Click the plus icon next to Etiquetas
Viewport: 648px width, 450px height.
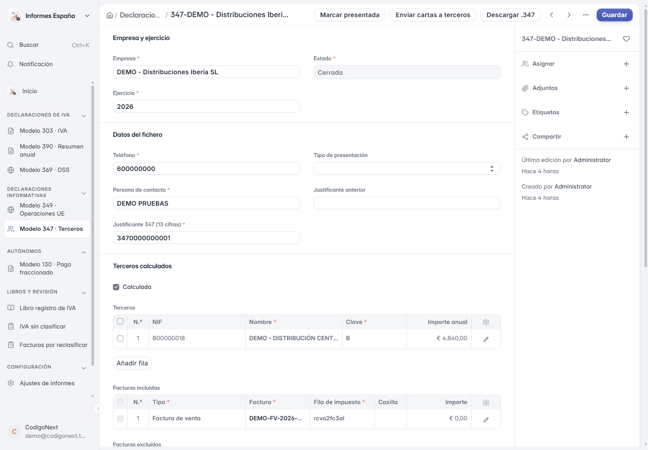(626, 112)
